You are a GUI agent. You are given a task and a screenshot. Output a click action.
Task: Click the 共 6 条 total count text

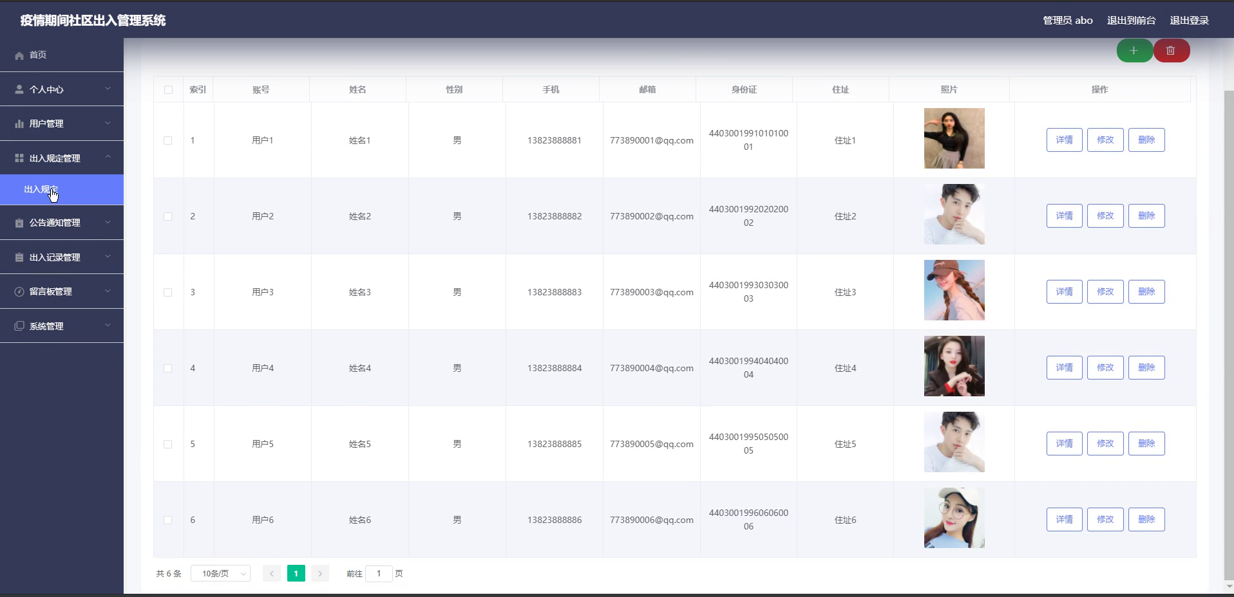click(169, 573)
